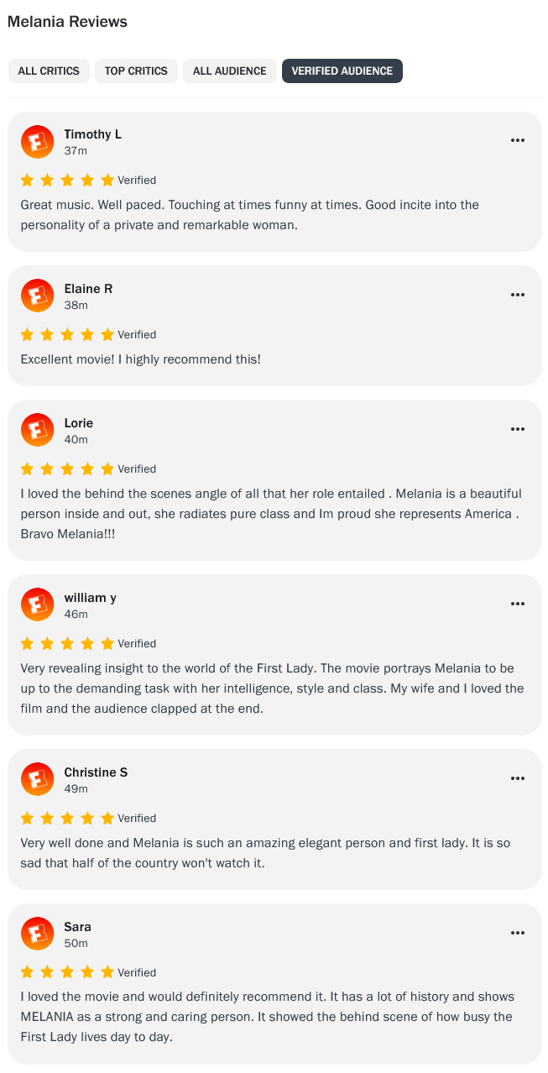Switch to All Critics tab
Image resolution: width=548 pixels, height=1073 pixels.
49,71
